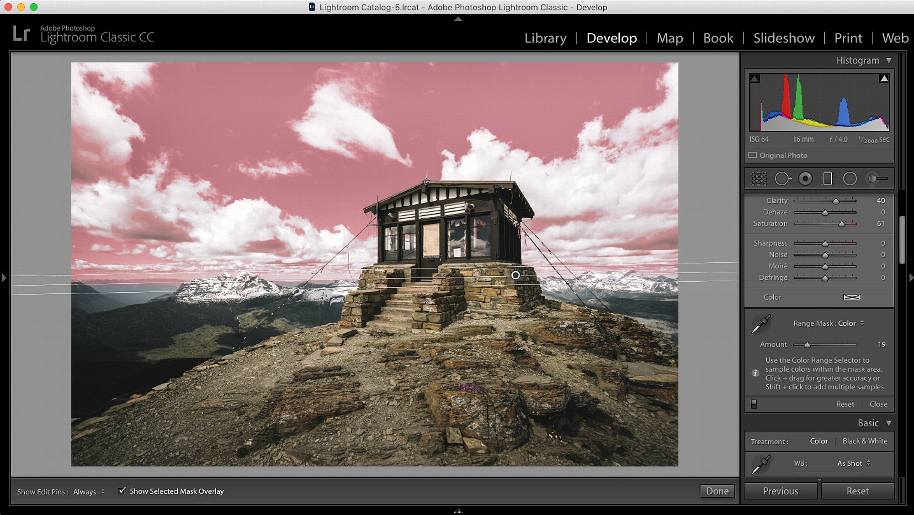Click the Noise slider handle

pos(825,255)
